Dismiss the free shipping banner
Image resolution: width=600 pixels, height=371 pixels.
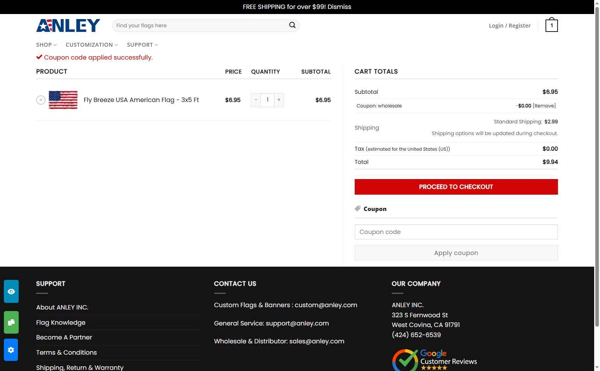pos(339,7)
